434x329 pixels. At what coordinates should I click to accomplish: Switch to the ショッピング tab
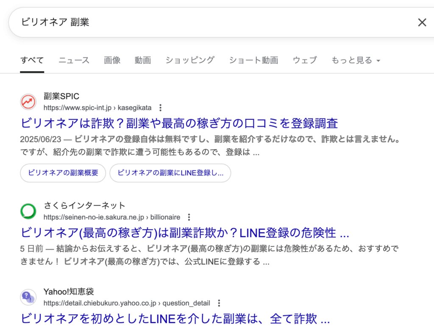pyautogui.click(x=190, y=60)
